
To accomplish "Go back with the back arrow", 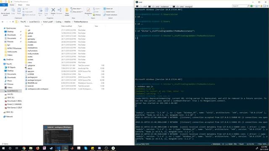I will tap(3, 22).
